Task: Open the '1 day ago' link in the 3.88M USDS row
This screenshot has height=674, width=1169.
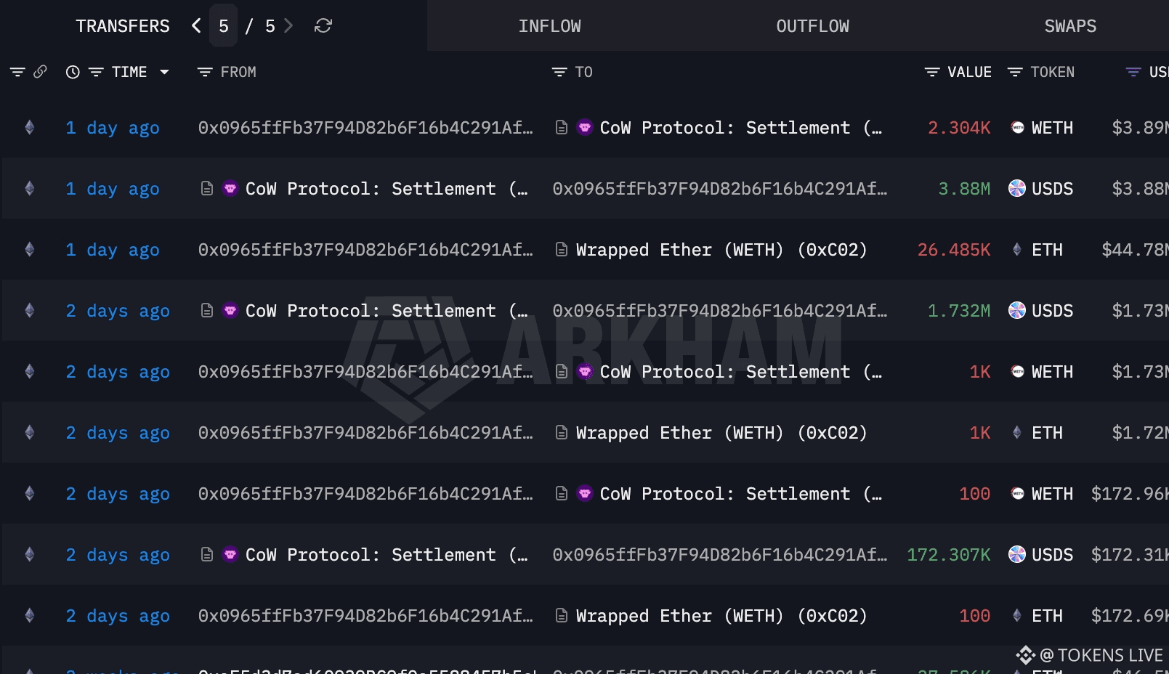Action: [x=113, y=189]
